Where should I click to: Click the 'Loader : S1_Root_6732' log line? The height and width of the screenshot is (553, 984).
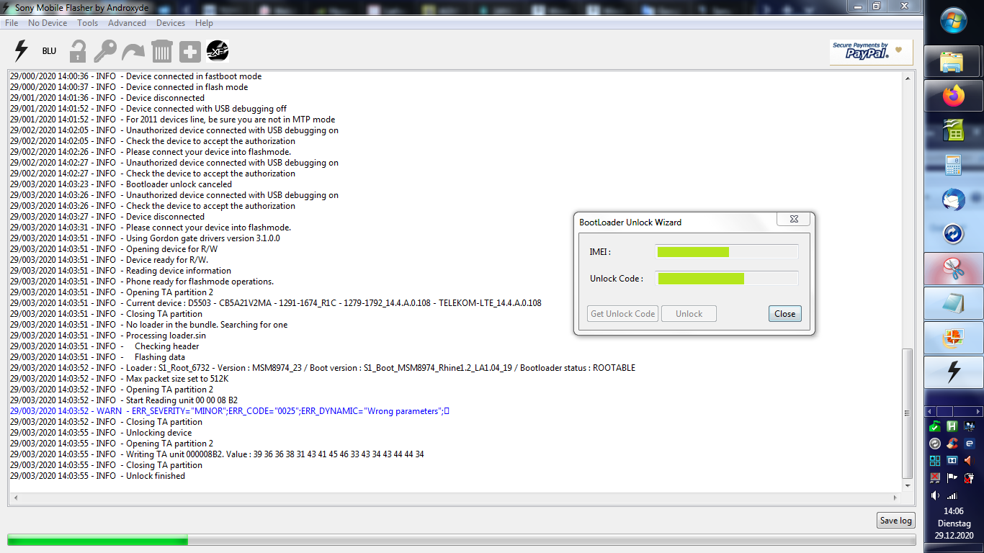point(323,368)
